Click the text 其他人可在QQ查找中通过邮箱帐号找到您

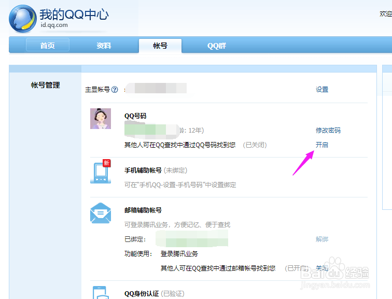(x=218, y=268)
